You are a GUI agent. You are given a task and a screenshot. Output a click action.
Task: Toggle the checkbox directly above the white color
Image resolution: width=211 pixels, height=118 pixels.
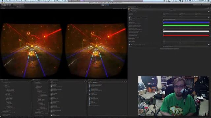point(164,30)
